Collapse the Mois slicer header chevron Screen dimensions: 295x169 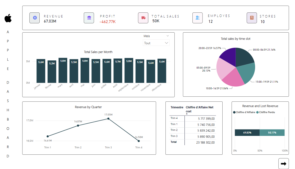168,36
